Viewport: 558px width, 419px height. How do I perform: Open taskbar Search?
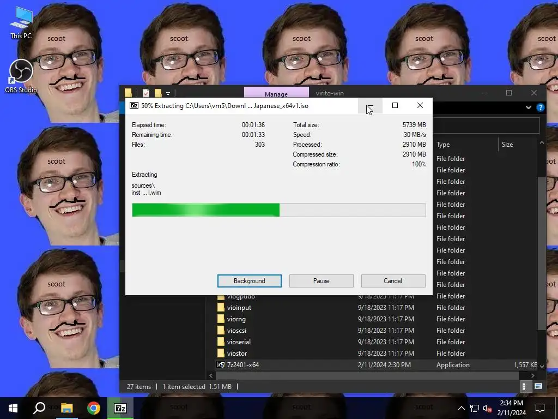pyautogui.click(x=39, y=408)
